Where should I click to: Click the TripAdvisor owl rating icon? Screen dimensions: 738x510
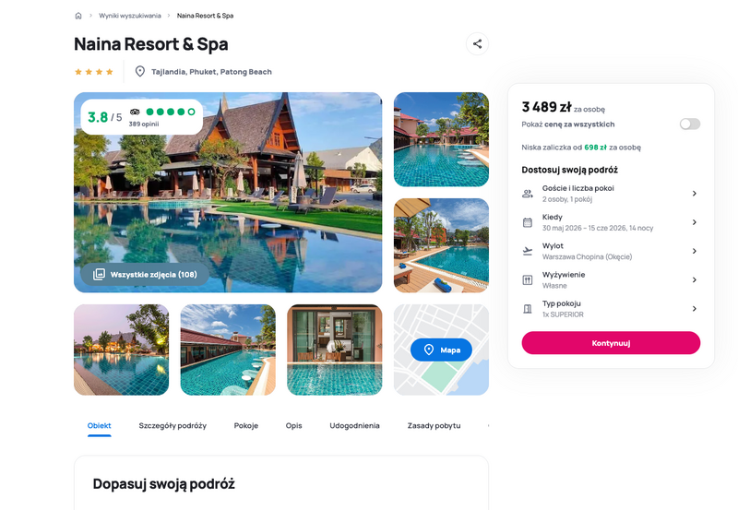(135, 112)
